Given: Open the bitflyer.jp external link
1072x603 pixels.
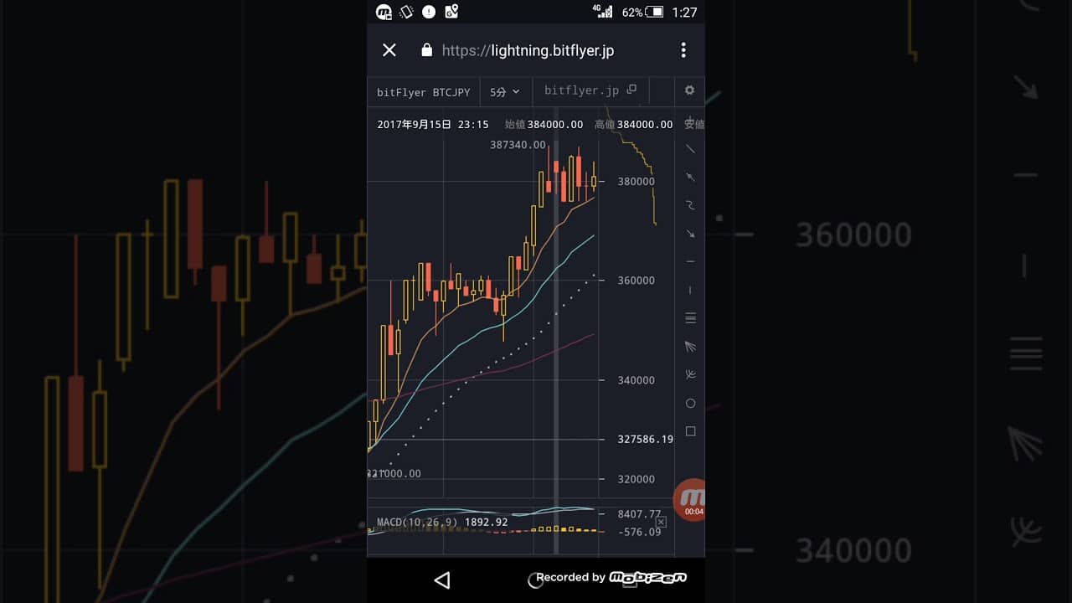Looking at the screenshot, I should 590,90.
